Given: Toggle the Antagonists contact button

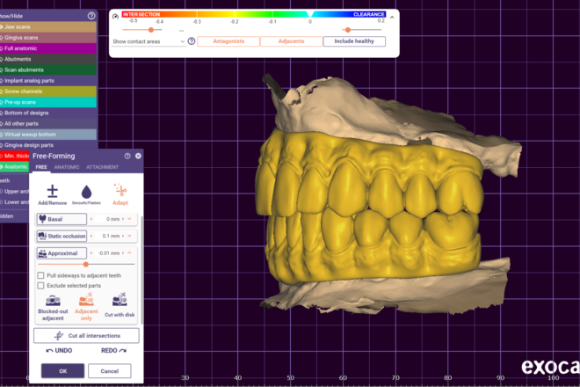Looking at the screenshot, I should click(x=228, y=41).
